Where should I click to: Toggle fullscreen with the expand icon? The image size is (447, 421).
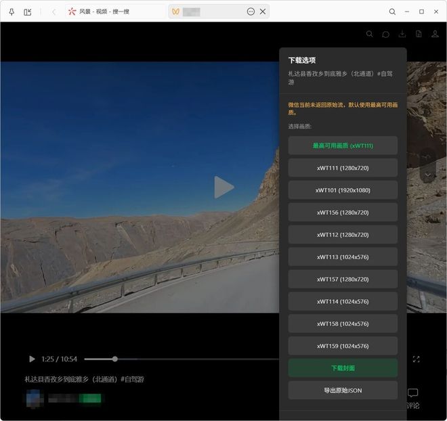[x=416, y=359]
